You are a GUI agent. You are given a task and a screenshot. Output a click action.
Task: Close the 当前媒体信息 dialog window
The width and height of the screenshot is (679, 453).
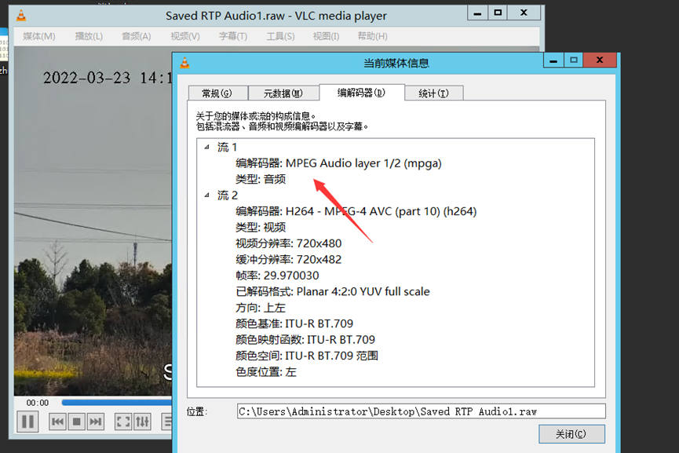(x=600, y=60)
